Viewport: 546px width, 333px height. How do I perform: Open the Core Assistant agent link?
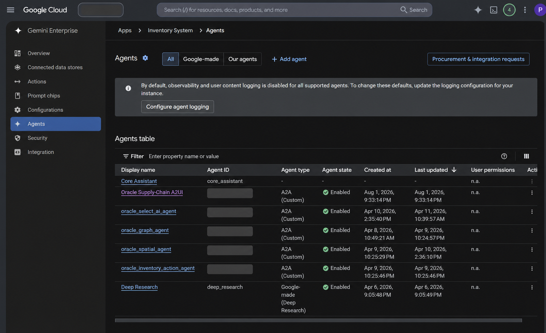point(139,181)
